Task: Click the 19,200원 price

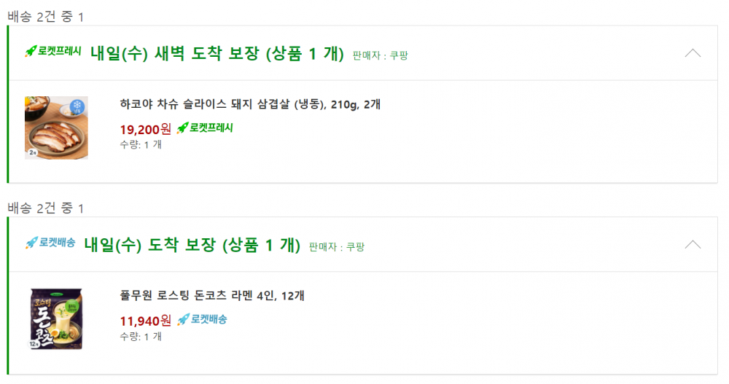Action: 145,129
